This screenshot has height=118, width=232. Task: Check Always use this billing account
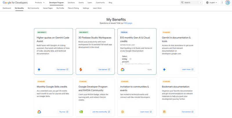[x=122, y=64]
